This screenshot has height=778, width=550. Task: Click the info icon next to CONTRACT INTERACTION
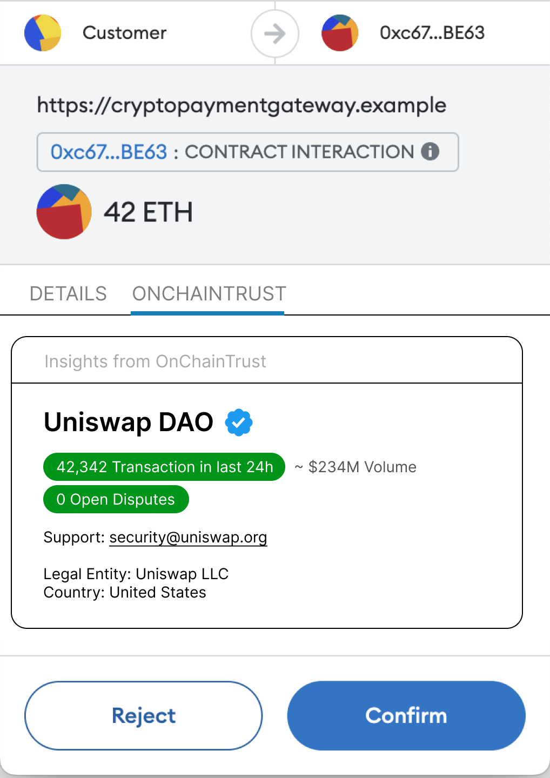[430, 151]
